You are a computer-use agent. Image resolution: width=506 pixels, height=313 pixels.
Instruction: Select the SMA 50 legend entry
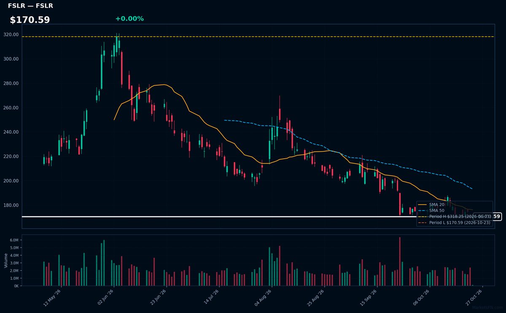click(x=431, y=210)
